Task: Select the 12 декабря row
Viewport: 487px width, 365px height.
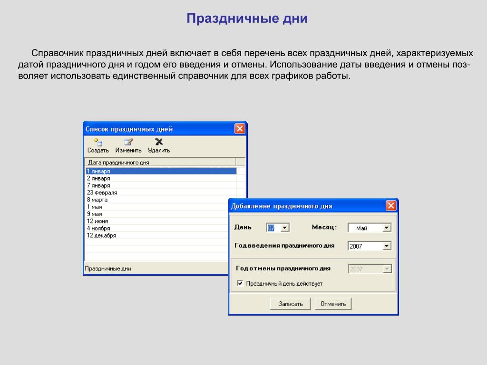Action: point(157,235)
